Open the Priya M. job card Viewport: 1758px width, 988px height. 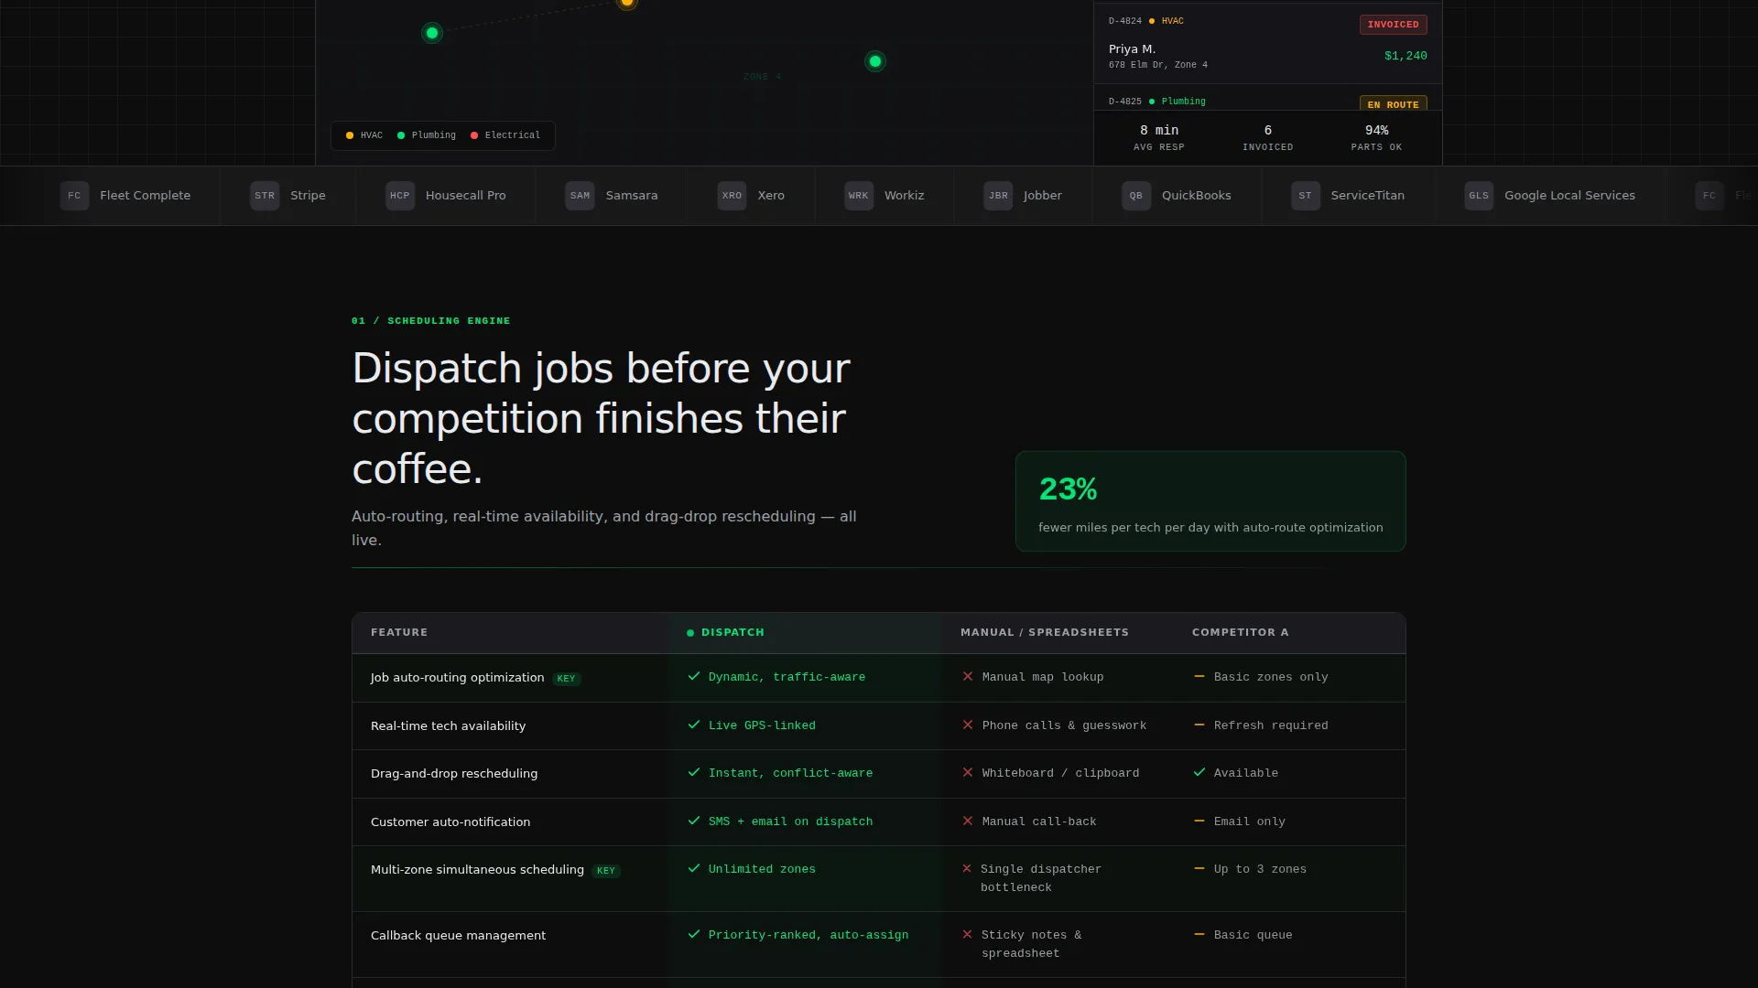click(x=1267, y=44)
